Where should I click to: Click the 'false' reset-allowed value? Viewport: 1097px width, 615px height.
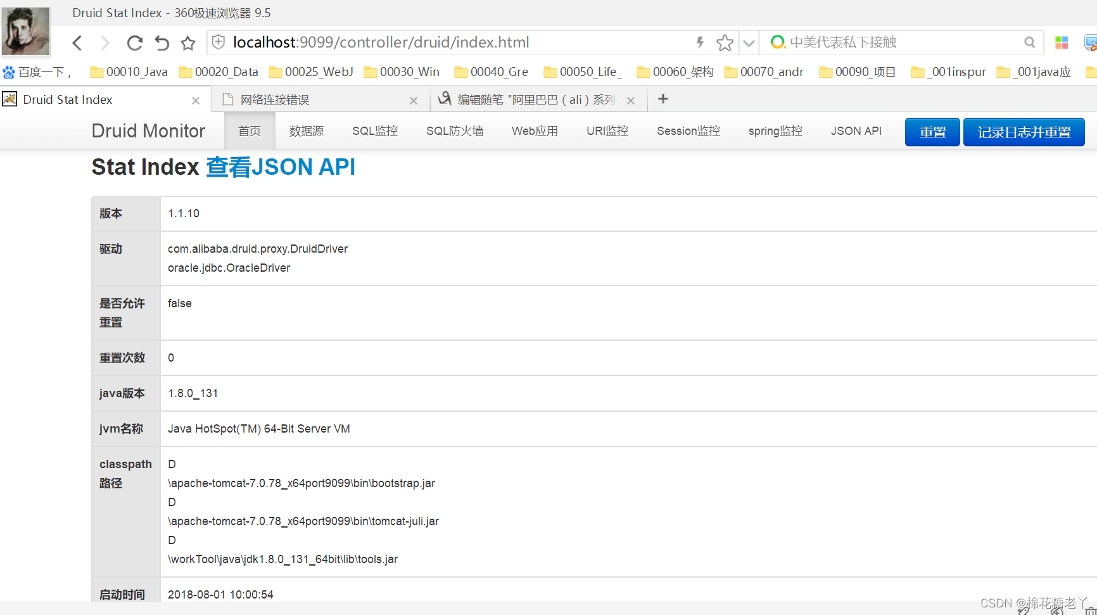coord(180,303)
